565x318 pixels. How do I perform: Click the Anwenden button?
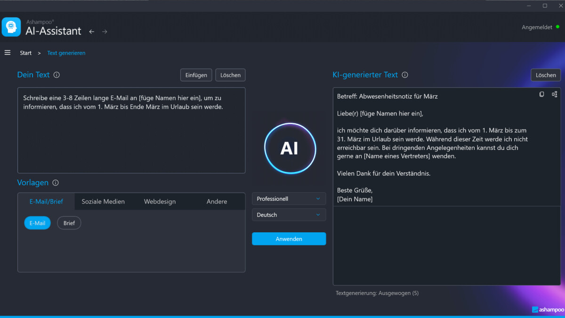tap(289, 239)
